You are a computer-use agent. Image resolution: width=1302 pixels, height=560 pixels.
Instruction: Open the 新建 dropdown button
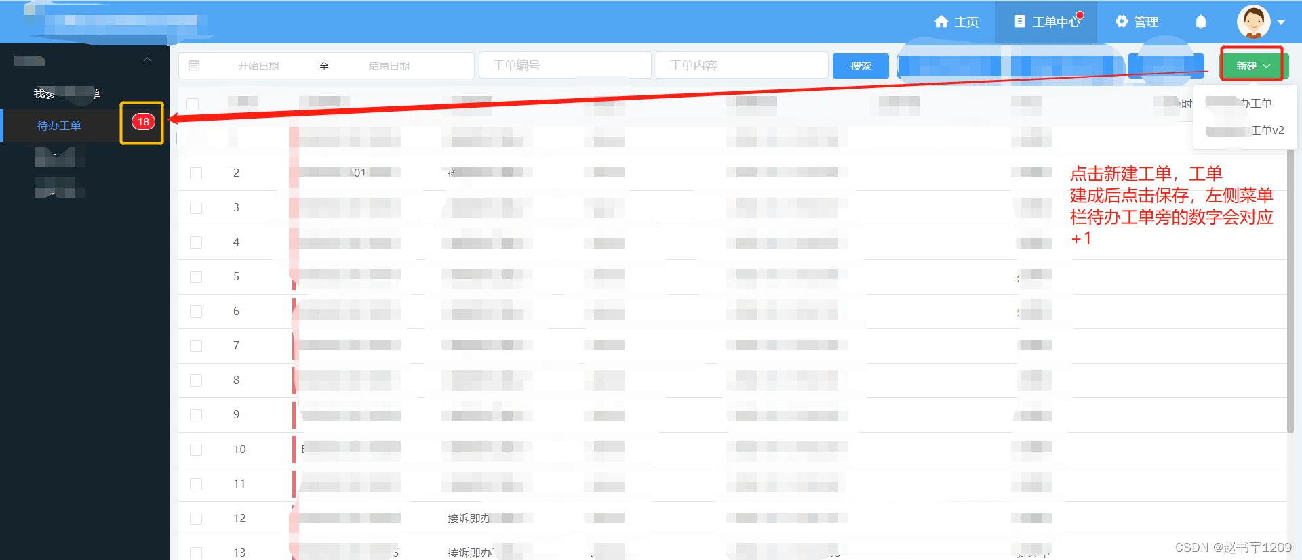(1252, 66)
